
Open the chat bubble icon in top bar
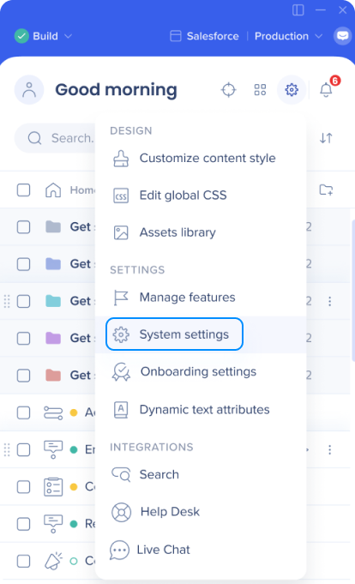pyautogui.click(x=342, y=36)
